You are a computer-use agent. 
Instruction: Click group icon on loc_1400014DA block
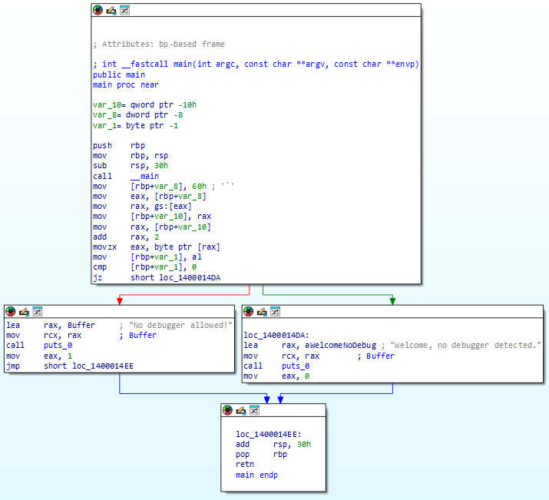point(275,311)
